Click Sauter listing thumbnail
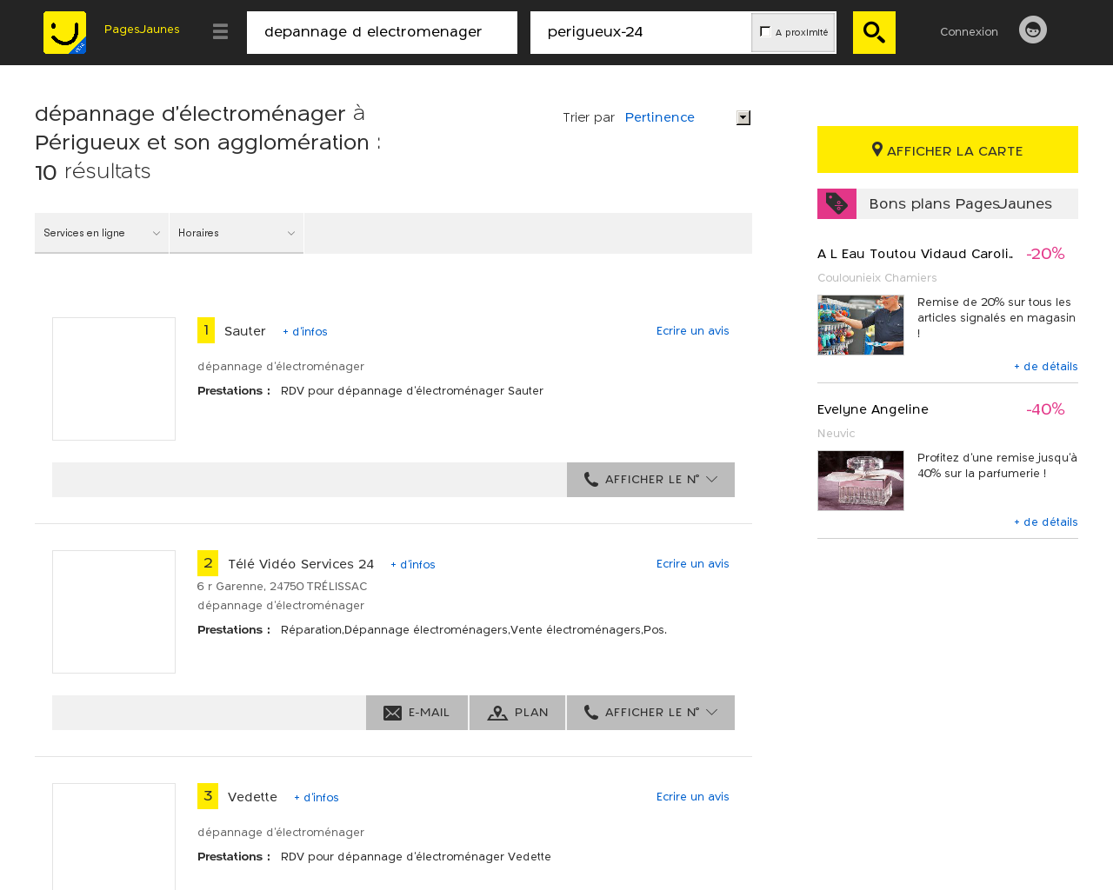This screenshot has height=890, width=1113. click(114, 379)
